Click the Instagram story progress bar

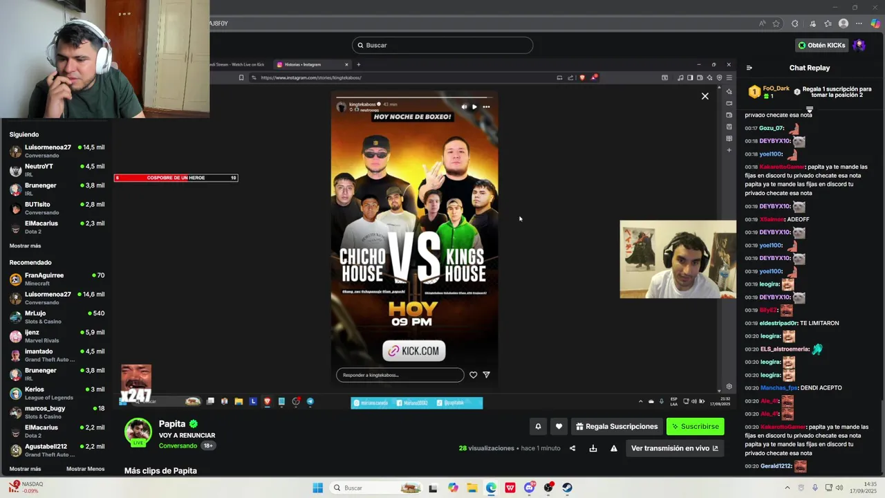tap(414, 98)
